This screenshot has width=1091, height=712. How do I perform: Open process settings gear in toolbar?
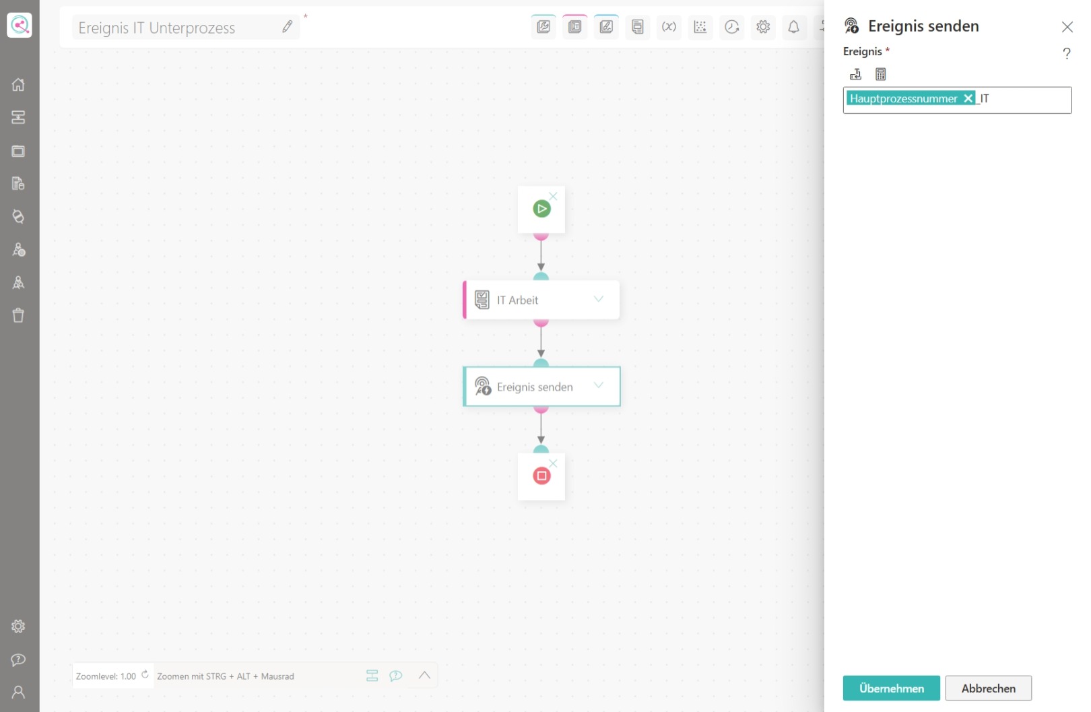(763, 27)
